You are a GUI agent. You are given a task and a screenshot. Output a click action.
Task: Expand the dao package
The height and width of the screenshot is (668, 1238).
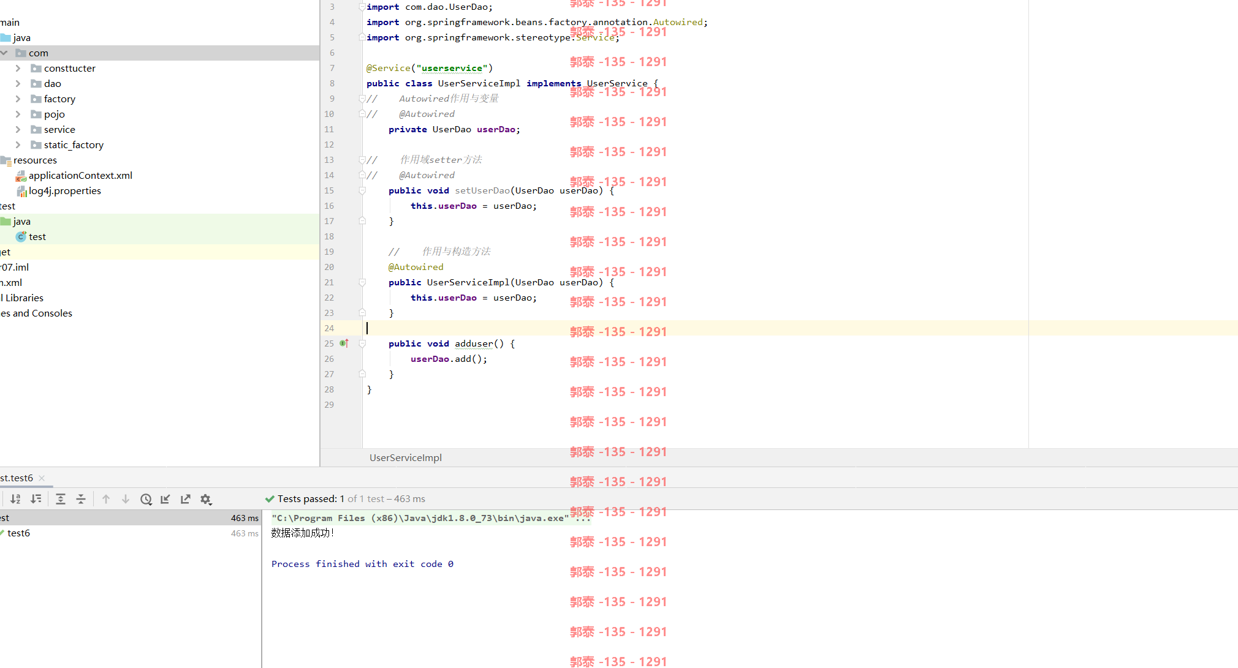(18, 83)
